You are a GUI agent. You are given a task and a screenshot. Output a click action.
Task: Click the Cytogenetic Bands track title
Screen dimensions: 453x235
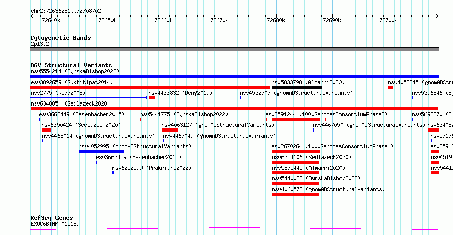coord(61,38)
